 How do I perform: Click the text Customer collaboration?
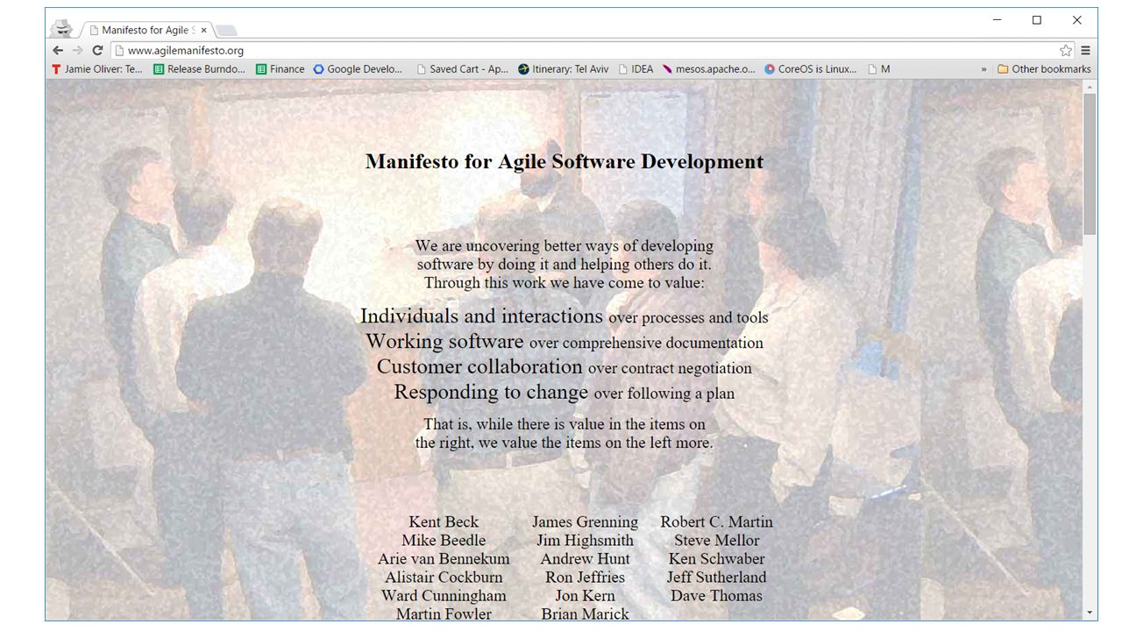pyautogui.click(x=479, y=366)
